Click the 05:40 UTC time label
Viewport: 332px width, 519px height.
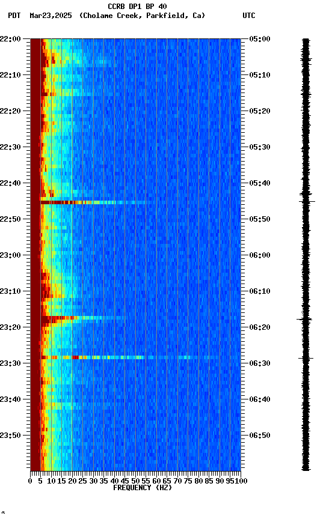[x=260, y=183]
